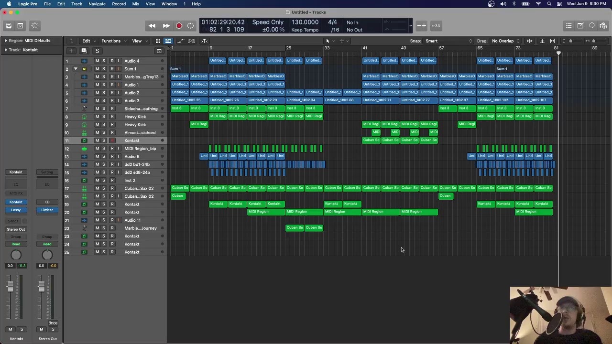Click the Limiter plug-in slot
This screenshot has width=612, height=344.
point(47,210)
